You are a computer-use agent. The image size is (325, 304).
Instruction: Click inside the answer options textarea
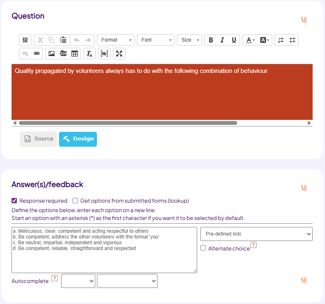[x=104, y=250]
